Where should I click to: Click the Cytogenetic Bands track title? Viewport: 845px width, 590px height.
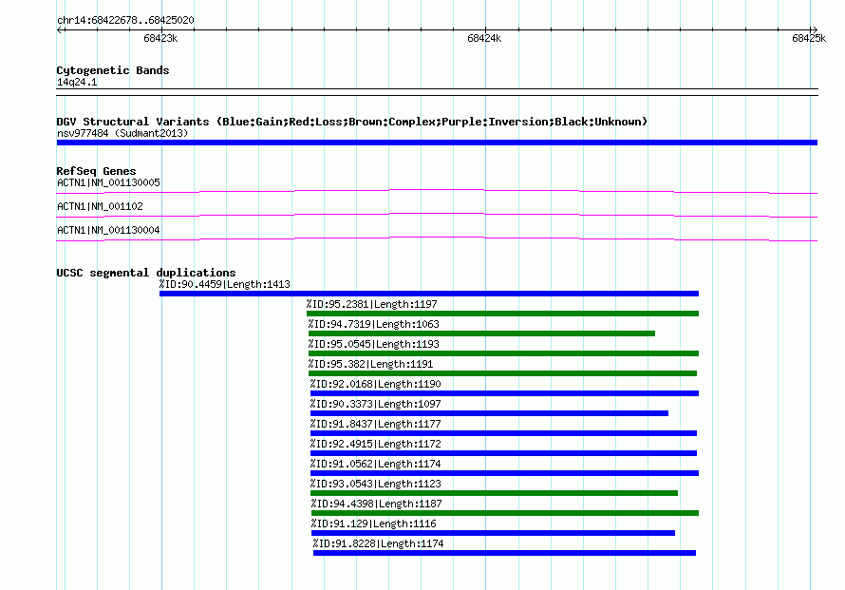[x=113, y=70]
